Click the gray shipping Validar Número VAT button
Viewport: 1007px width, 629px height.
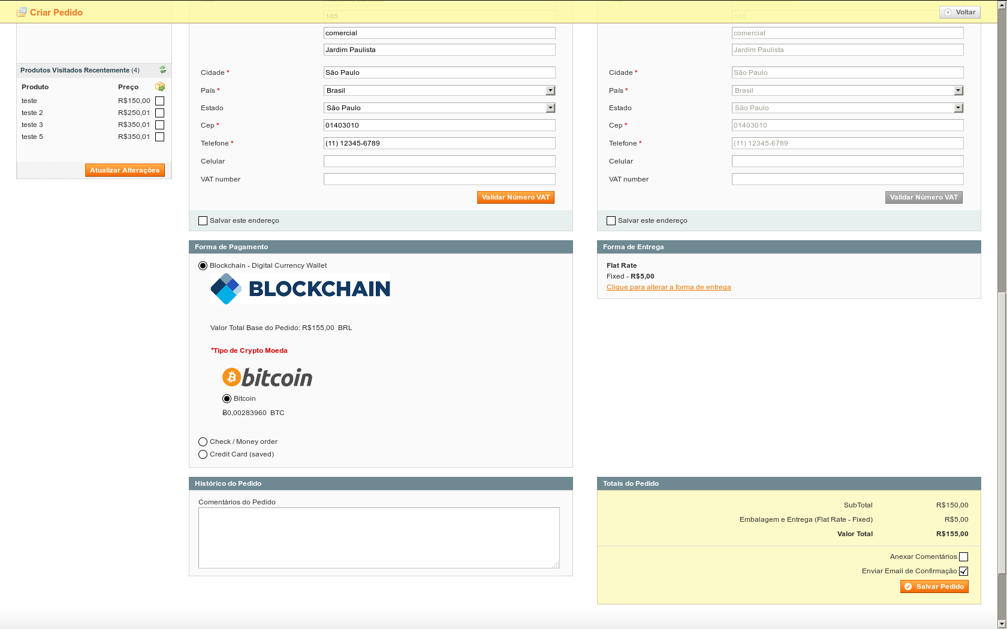click(924, 197)
